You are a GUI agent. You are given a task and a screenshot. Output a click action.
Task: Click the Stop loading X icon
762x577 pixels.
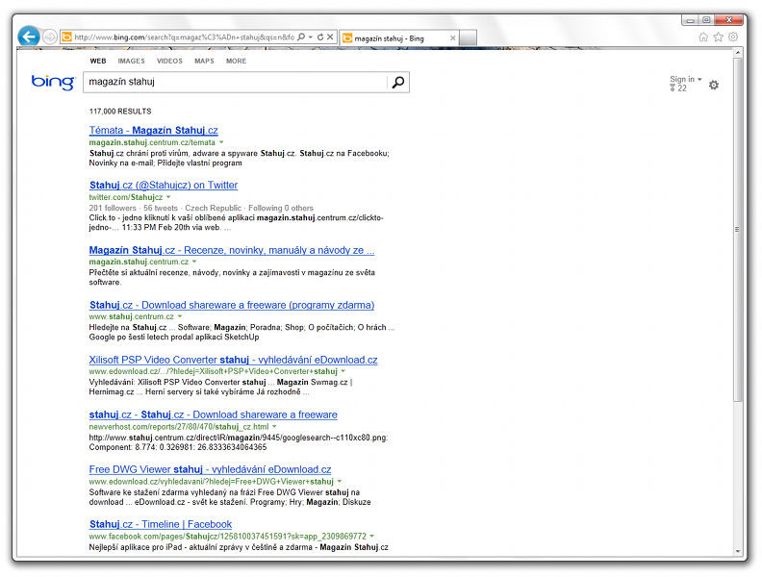[x=330, y=37]
